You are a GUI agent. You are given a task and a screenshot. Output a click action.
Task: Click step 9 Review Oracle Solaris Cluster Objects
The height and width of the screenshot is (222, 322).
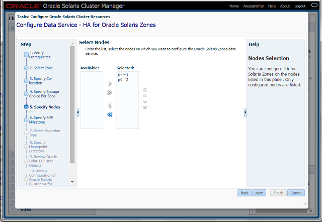pyautogui.click(x=43, y=161)
